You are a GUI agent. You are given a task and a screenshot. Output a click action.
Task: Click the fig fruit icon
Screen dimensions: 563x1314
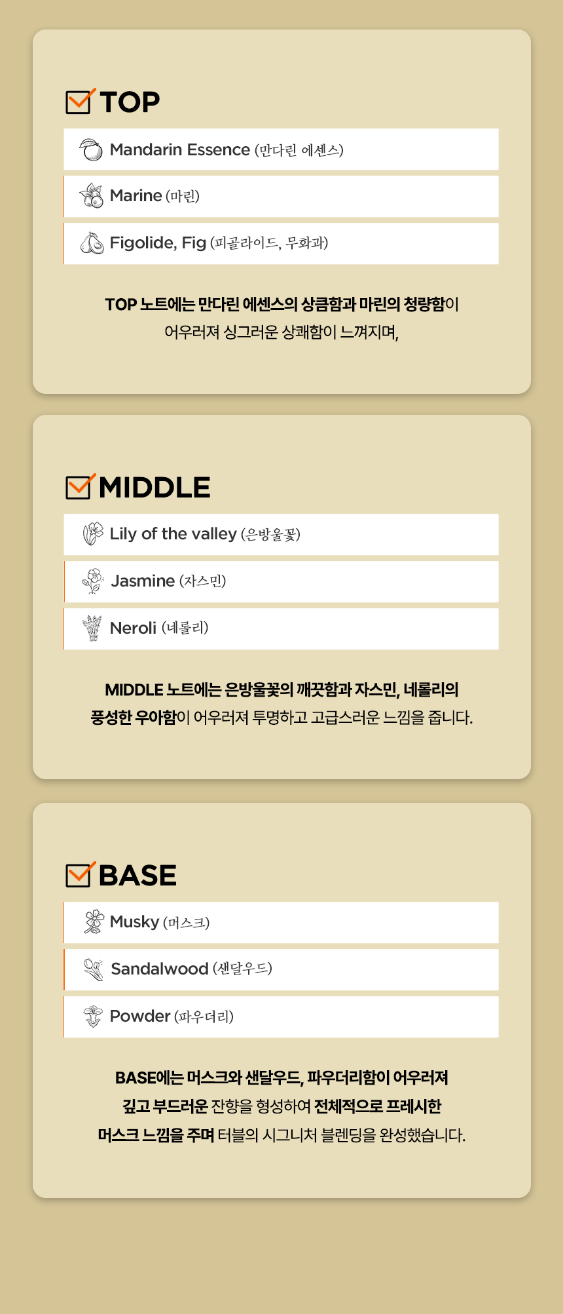point(91,243)
